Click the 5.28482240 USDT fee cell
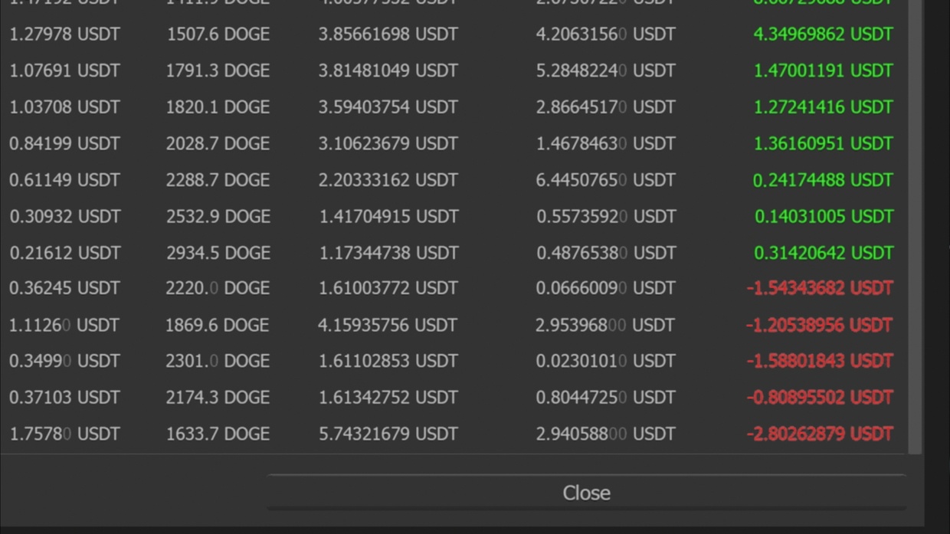The image size is (950, 534). pyautogui.click(x=605, y=70)
